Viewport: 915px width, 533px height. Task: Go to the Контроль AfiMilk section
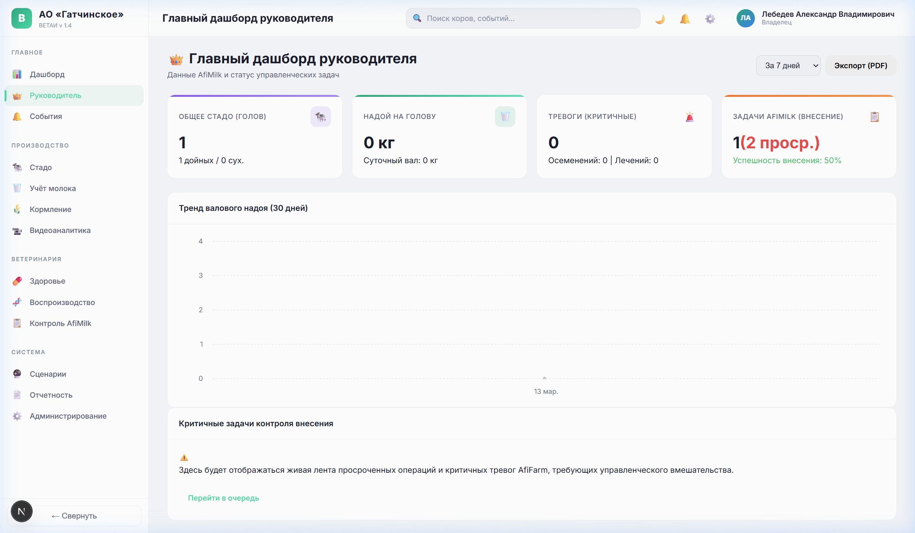click(x=61, y=323)
